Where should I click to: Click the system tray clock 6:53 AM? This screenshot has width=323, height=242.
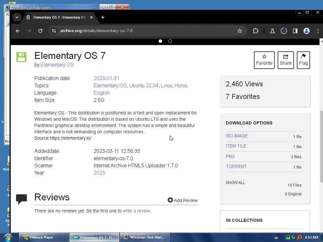(x=311, y=237)
